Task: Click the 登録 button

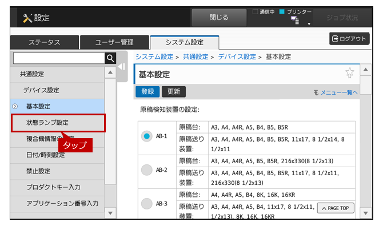Action: [147, 92]
